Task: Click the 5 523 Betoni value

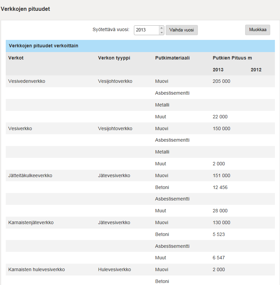Action: (x=219, y=235)
